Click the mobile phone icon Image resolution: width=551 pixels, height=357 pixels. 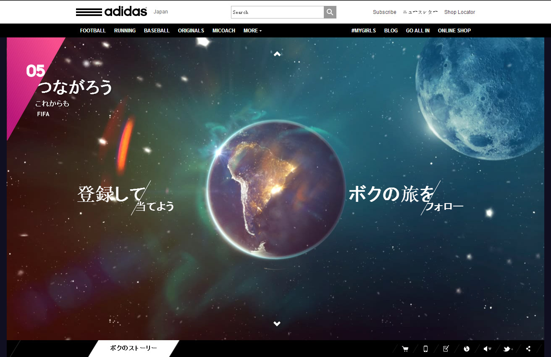coord(425,349)
